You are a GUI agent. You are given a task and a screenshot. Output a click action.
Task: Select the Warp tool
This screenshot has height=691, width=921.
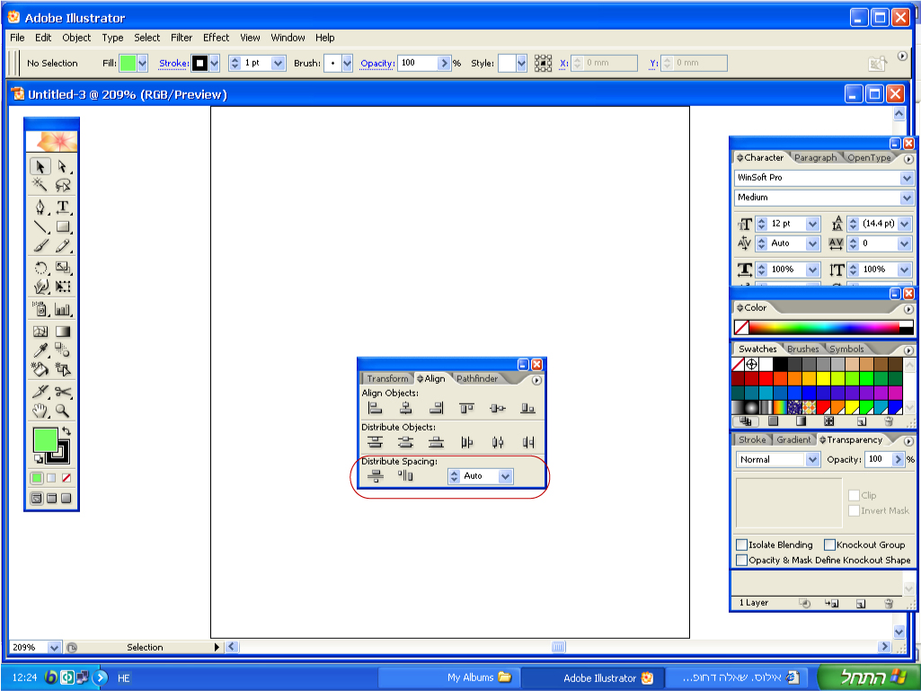40,287
